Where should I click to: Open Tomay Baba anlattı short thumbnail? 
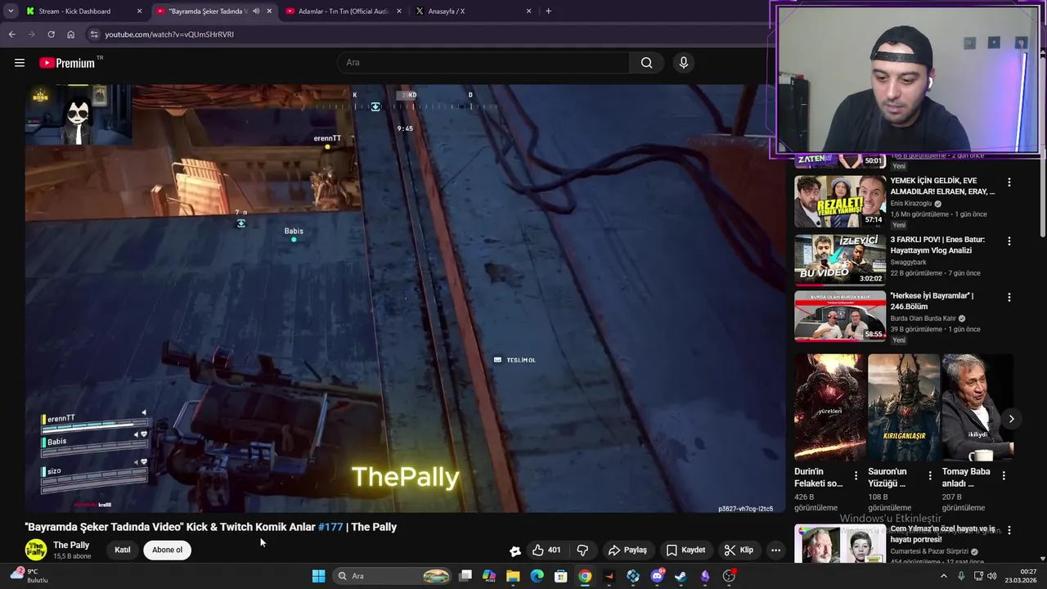click(x=977, y=407)
